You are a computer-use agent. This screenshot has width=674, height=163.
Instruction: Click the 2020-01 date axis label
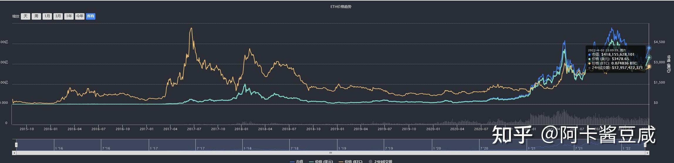(433, 129)
